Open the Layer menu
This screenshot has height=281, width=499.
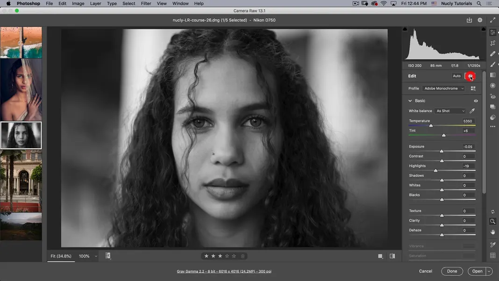point(95,3)
